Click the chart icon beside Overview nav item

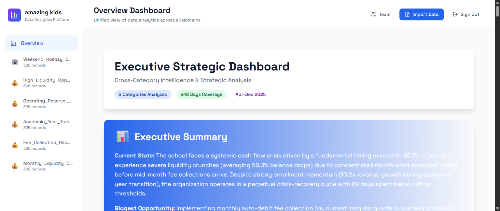tap(13, 43)
